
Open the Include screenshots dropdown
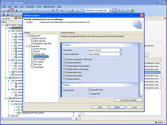[121, 54]
